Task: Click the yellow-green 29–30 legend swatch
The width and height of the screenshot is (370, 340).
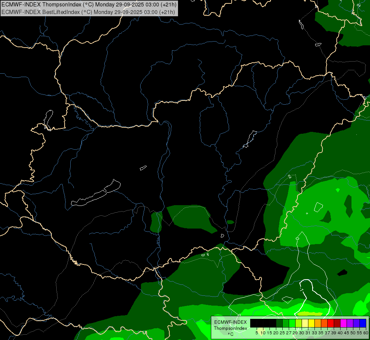Action: 299,323
